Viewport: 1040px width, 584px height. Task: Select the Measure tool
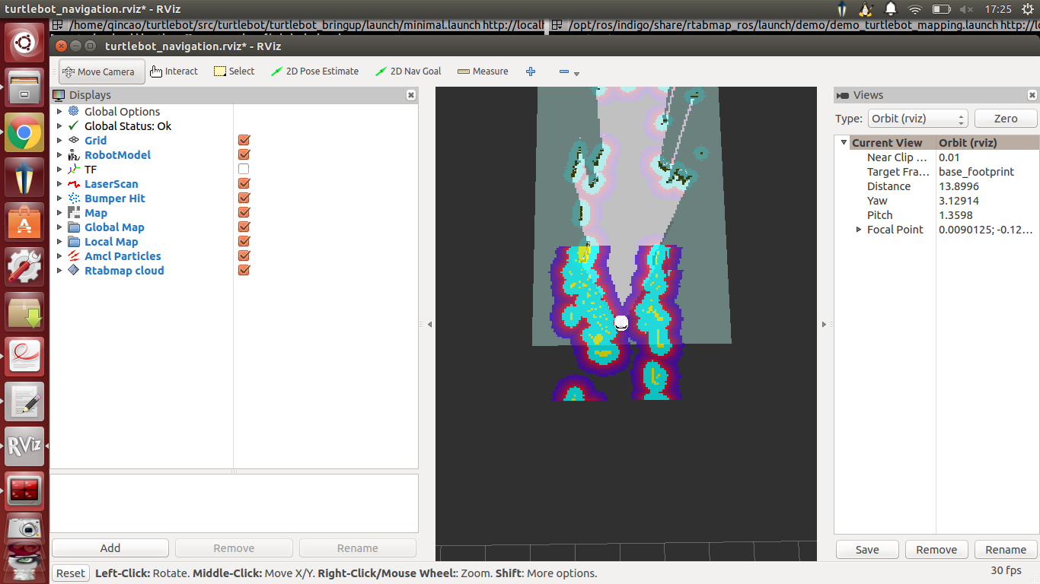[483, 71]
